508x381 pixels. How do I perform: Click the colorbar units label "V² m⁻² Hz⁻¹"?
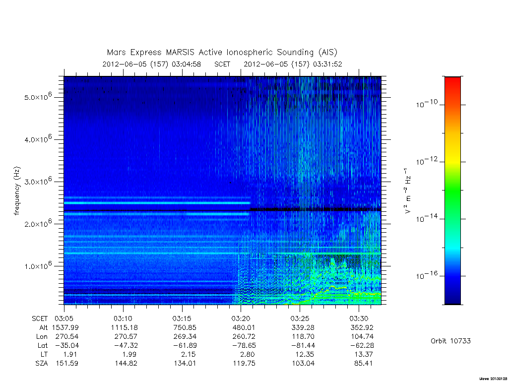[408, 190]
